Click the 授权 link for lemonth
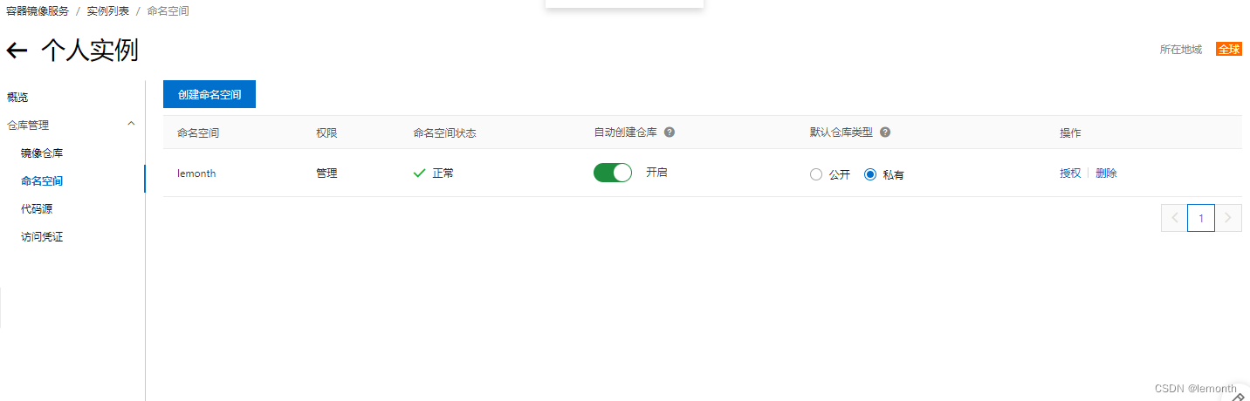 tap(1070, 173)
